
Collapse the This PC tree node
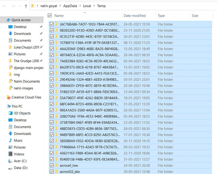coord(3,106)
